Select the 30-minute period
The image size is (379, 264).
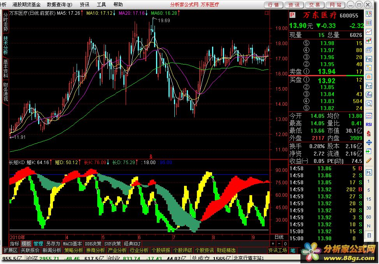click(x=368, y=208)
